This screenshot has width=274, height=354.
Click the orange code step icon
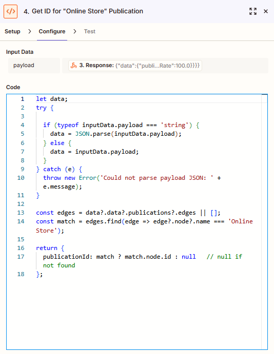tap(10, 11)
